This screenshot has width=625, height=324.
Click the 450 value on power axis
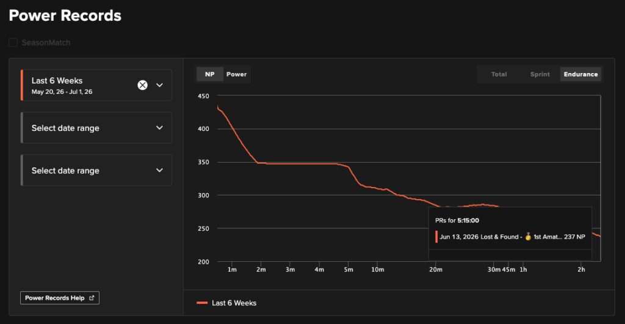(x=203, y=96)
